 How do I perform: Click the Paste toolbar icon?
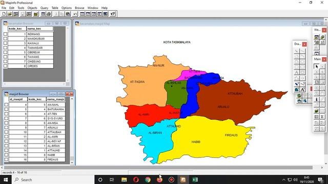[68, 14]
